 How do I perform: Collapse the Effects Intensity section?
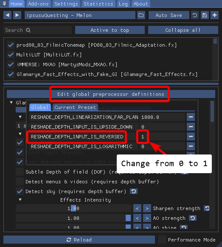(x=20, y=200)
